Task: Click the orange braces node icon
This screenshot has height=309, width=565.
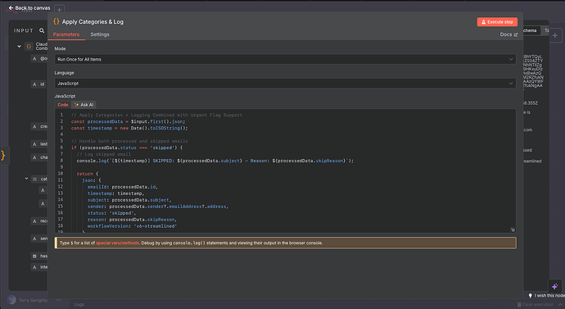Action: point(56,21)
